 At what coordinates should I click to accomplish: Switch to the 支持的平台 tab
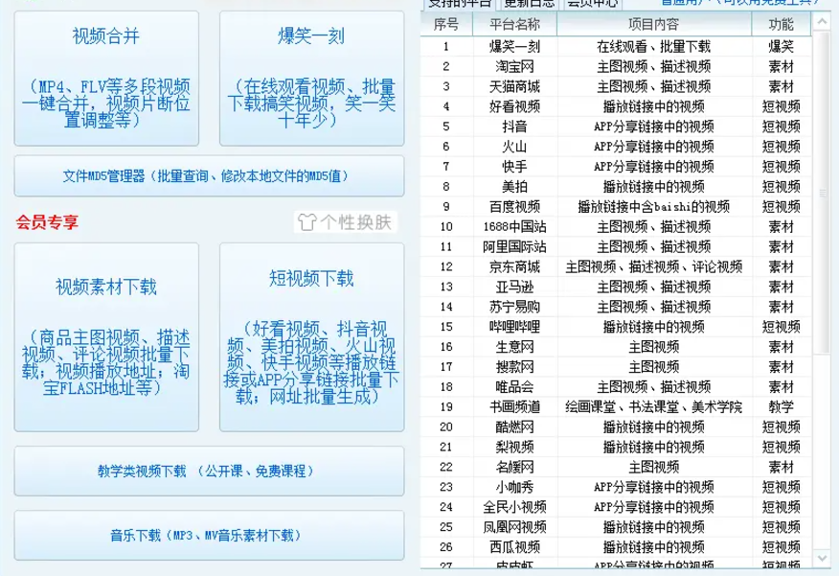460,4
